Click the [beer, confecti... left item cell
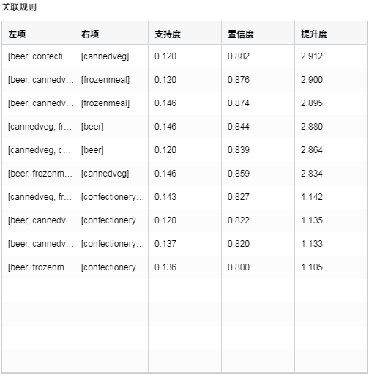369x375 pixels. (x=40, y=56)
